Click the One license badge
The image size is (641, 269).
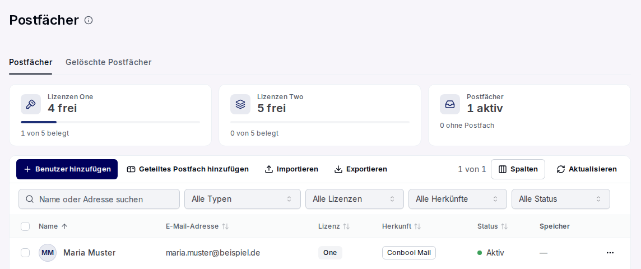(330, 253)
